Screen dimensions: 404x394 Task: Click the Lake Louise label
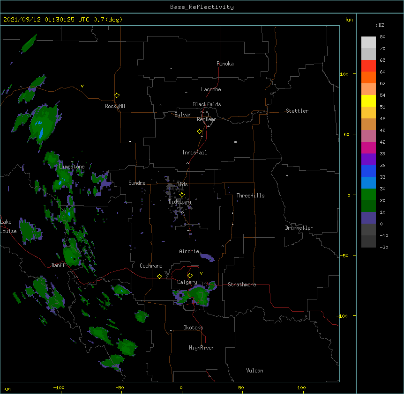8,226
